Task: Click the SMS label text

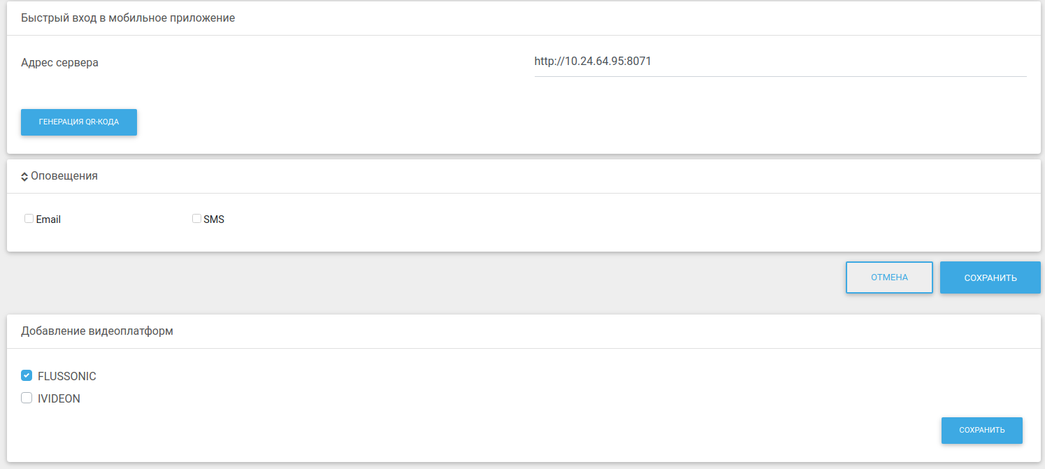Action: pos(214,219)
